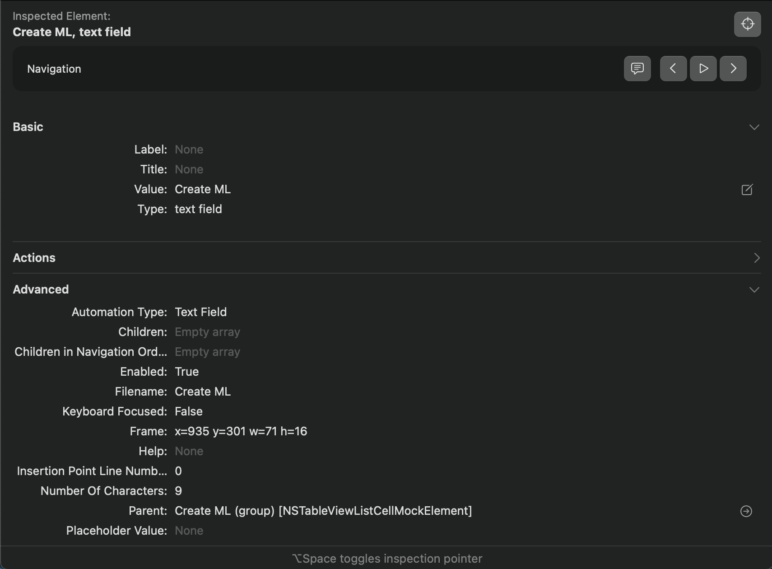
Task: Go to previous element with left chevron
Action: pos(673,69)
